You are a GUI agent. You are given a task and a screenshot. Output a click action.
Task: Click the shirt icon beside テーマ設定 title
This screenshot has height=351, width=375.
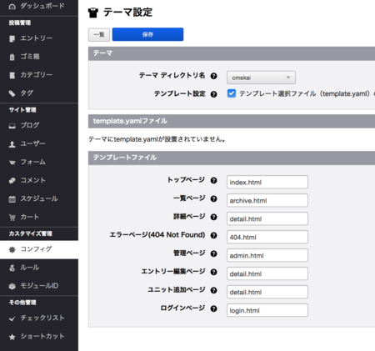pos(93,13)
